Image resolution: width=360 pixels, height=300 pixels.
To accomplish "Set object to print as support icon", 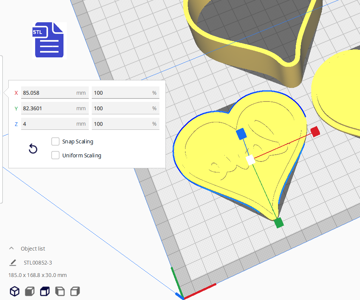I will [29, 291].
